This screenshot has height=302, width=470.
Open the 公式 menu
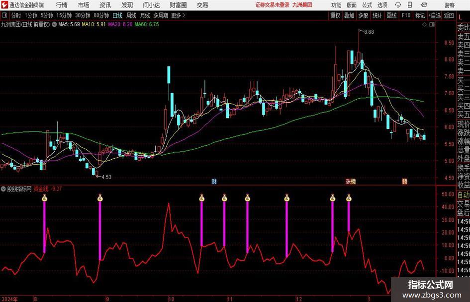coord(367,5)
